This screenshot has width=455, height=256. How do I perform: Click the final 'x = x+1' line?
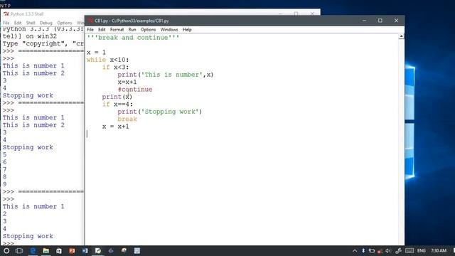coord(115,127)
